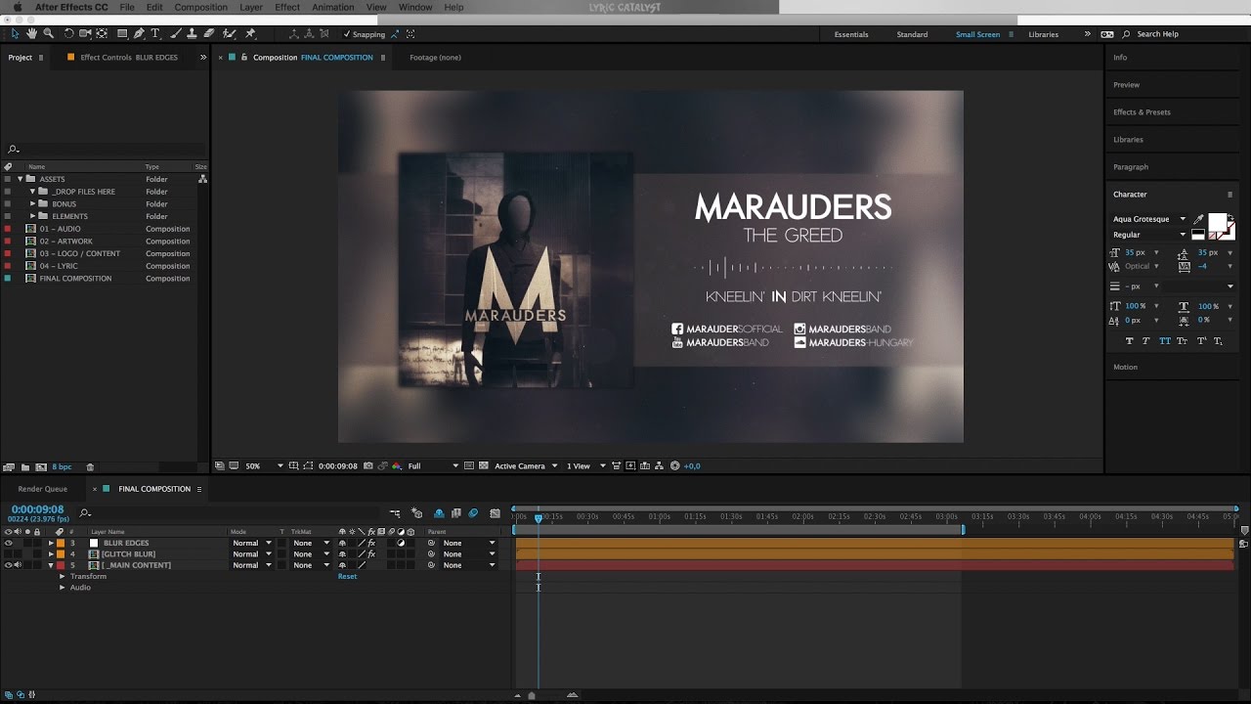
Task: Expand the ELEMENTS folder
Action: [x=32, y=216]
